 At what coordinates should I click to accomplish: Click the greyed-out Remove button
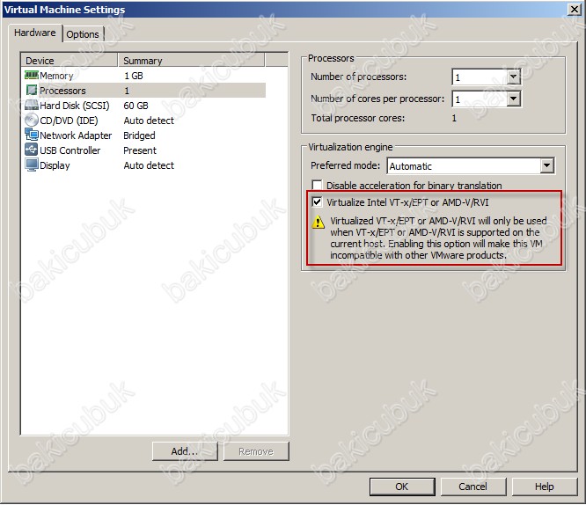pyautogui.click(x=256, y=451)
